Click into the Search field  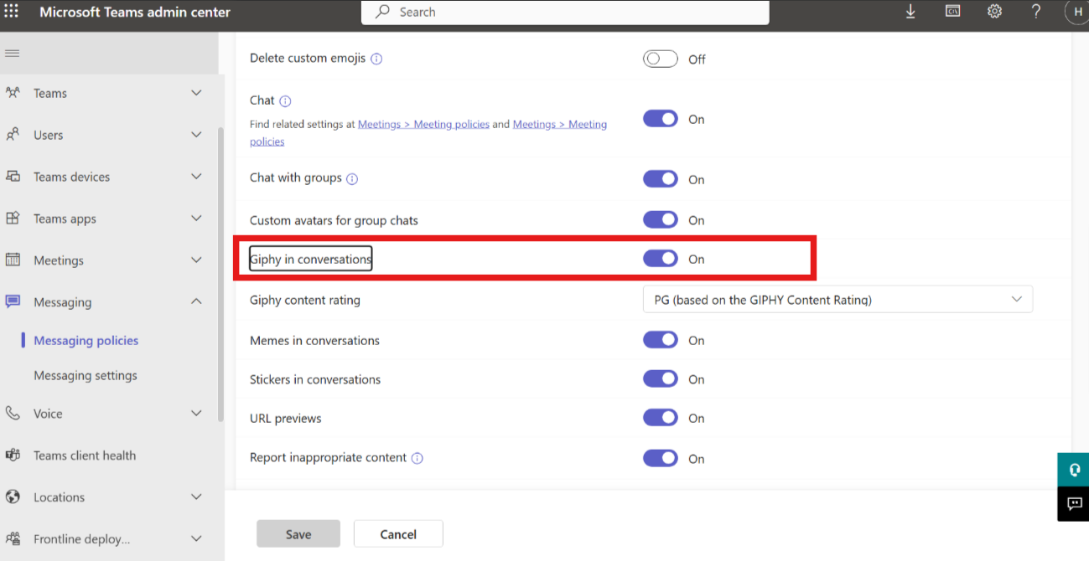pos(565,12)
